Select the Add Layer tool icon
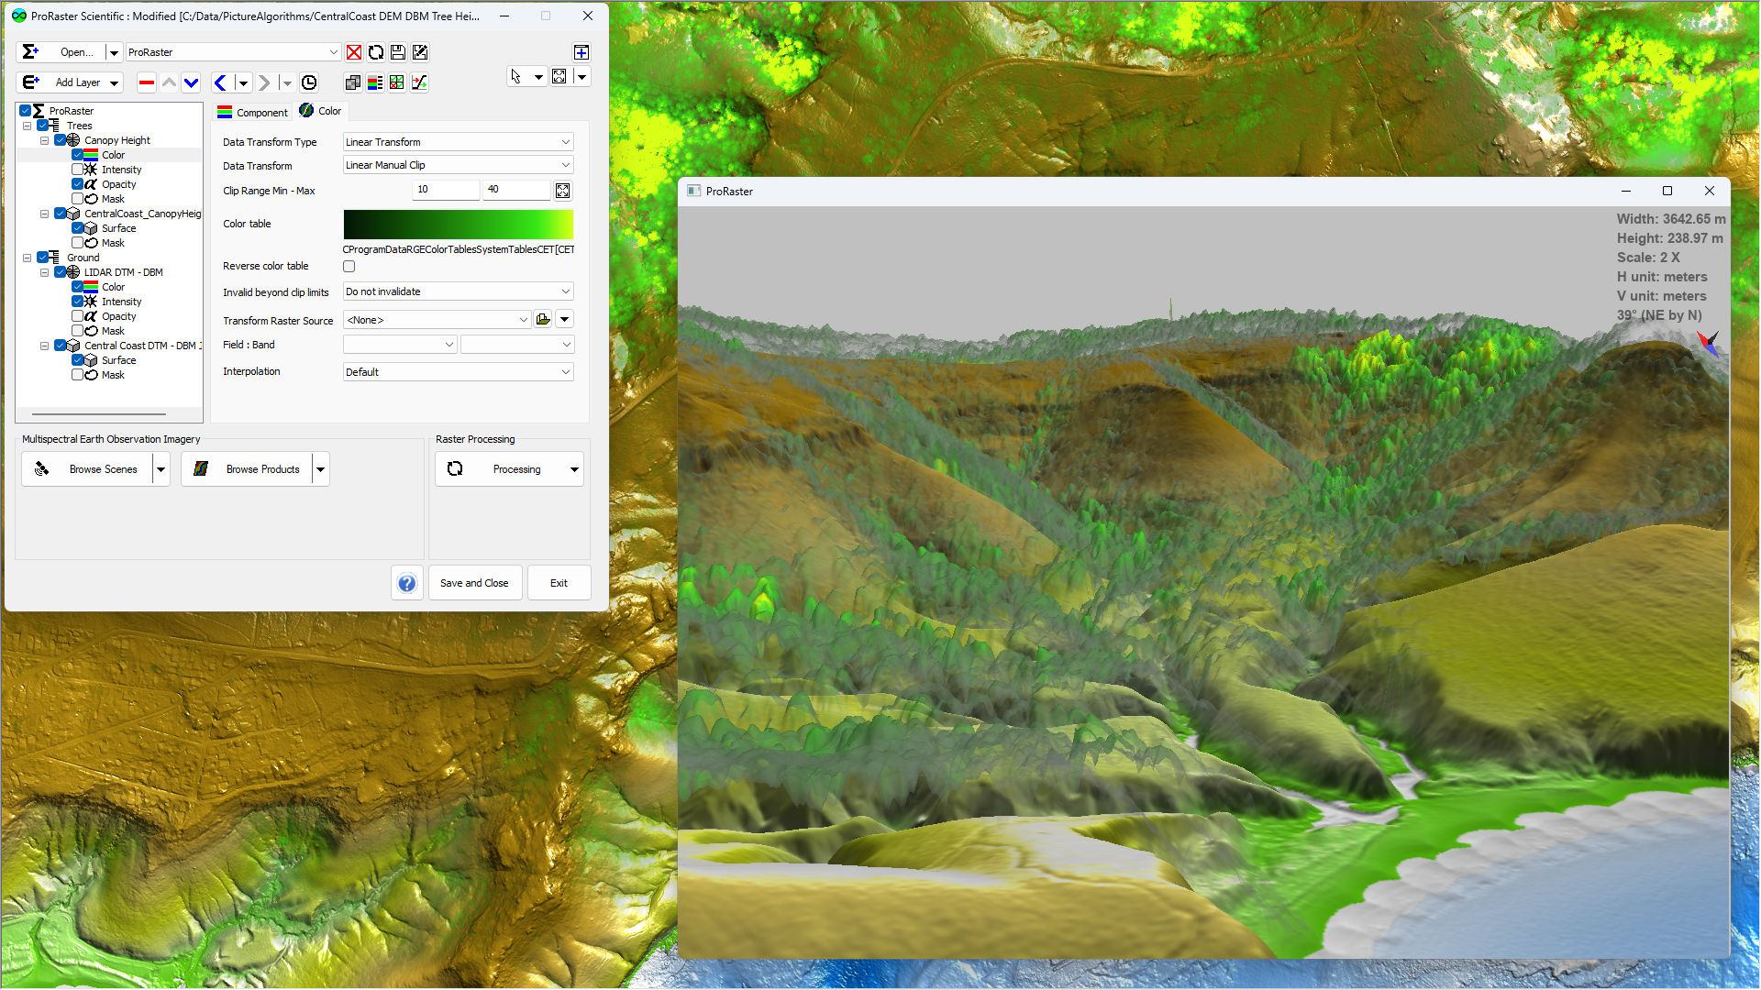Screen dimensions: 1761x990 pos(32,82)
